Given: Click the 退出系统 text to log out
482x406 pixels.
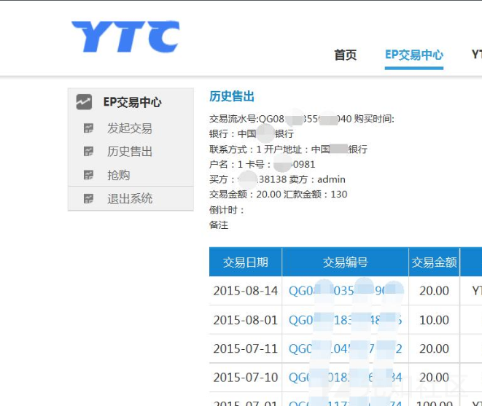Looking at the screenshot, I should (x=130, y=198).
